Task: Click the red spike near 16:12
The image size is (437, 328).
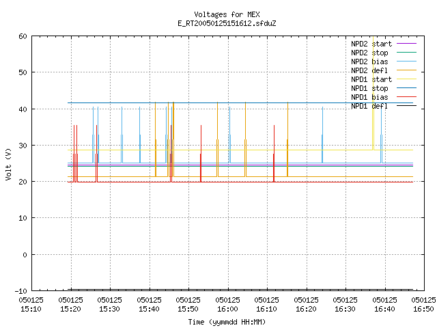Action: (x=274, y=153)
